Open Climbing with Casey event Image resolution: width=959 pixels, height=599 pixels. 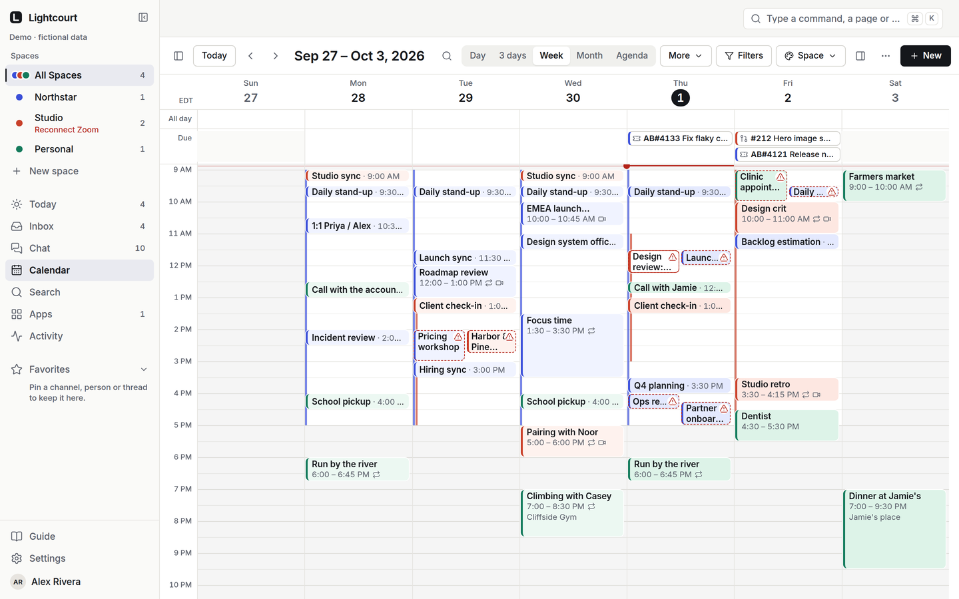[x=572, y=513]
